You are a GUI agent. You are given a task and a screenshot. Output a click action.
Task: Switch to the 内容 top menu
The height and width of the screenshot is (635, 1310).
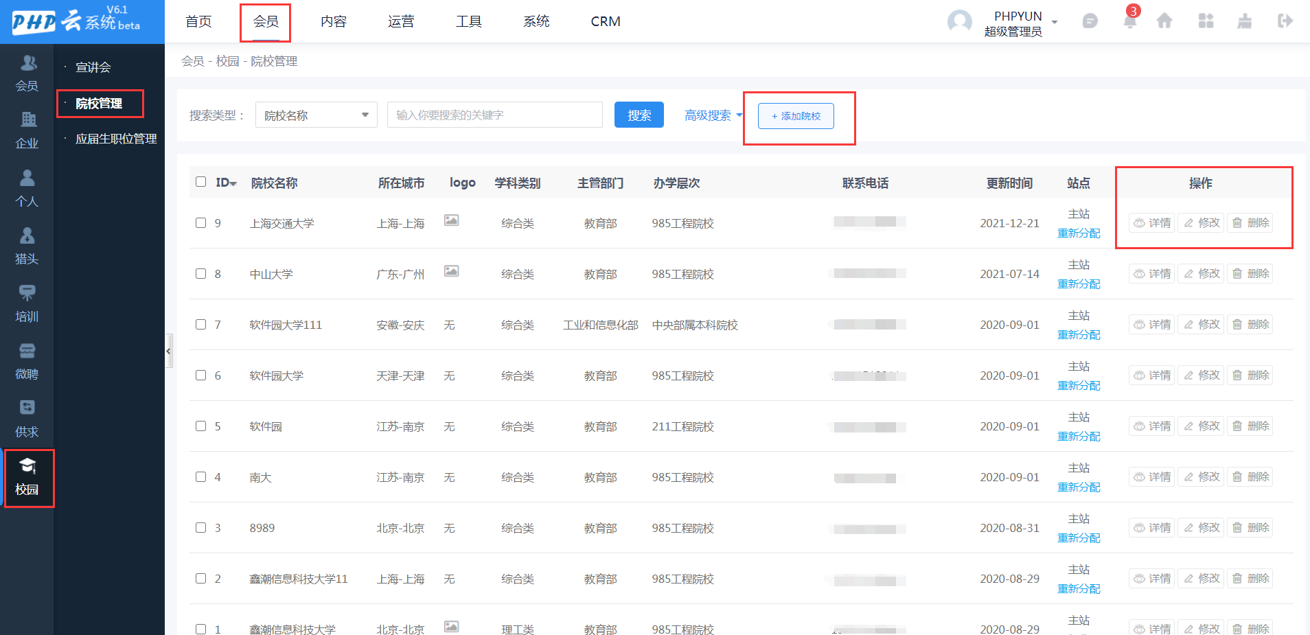334,21
